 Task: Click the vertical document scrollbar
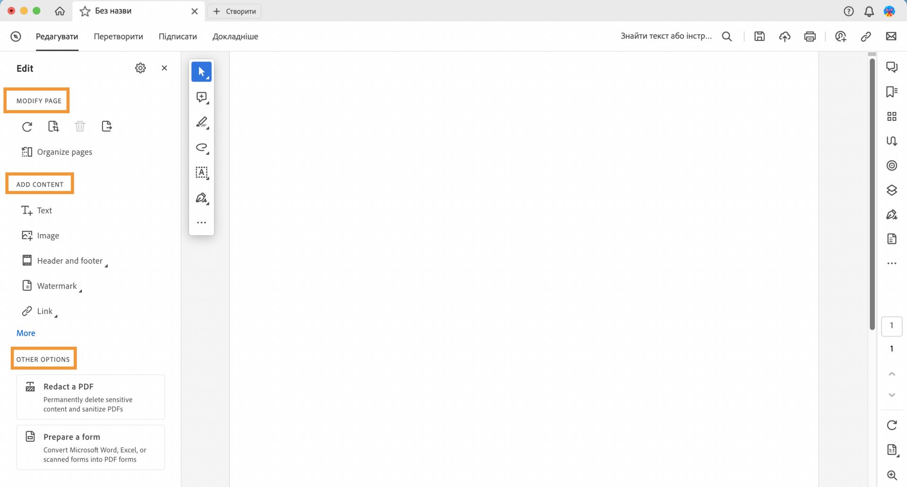click(x=872, y=193)
